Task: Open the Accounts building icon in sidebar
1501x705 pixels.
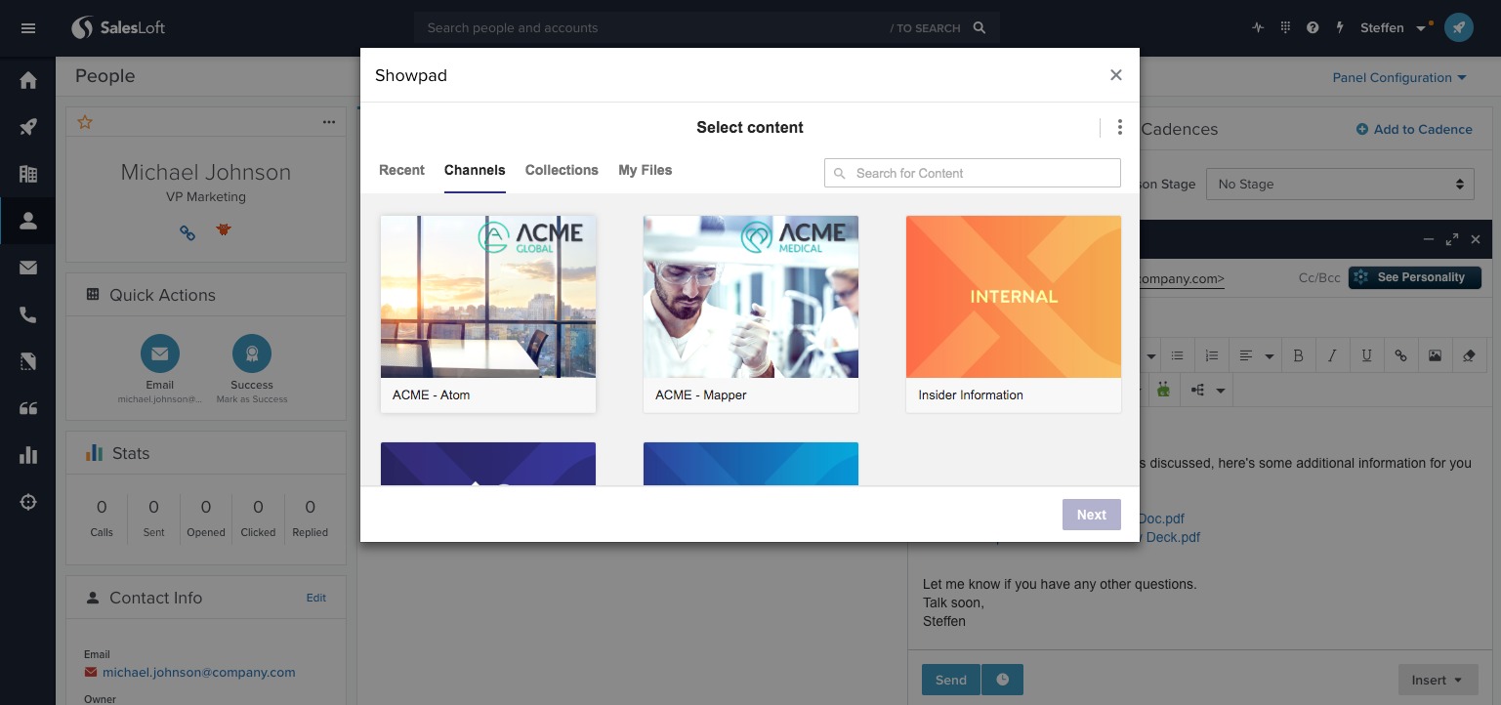Action: [27, 174]
